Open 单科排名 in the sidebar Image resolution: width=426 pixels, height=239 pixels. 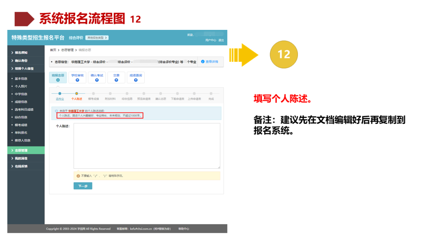coord(21,132)
